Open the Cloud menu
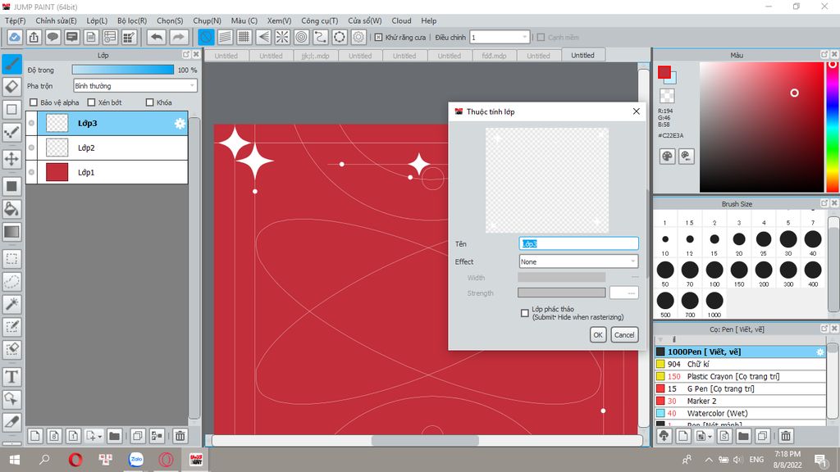The image size is (840, 472). point(401,20)
